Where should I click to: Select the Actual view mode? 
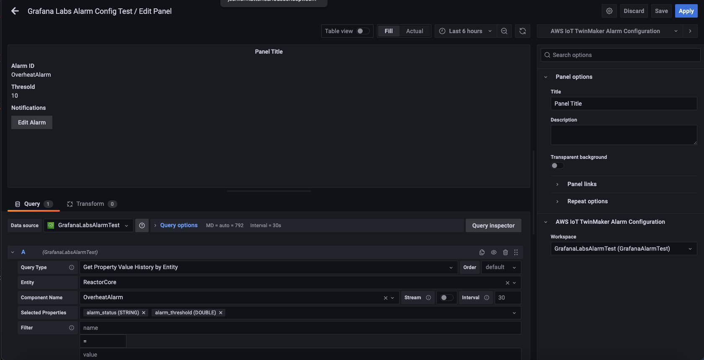click(414, 31)
